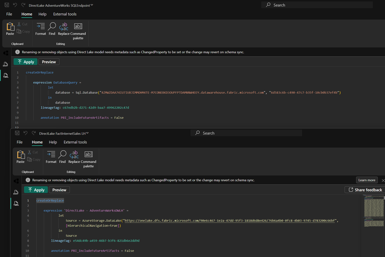The height and width of the screenshot is (257, 385).
Task: Open Find in FactInternetSales LH window
Action: click(63, 157)
